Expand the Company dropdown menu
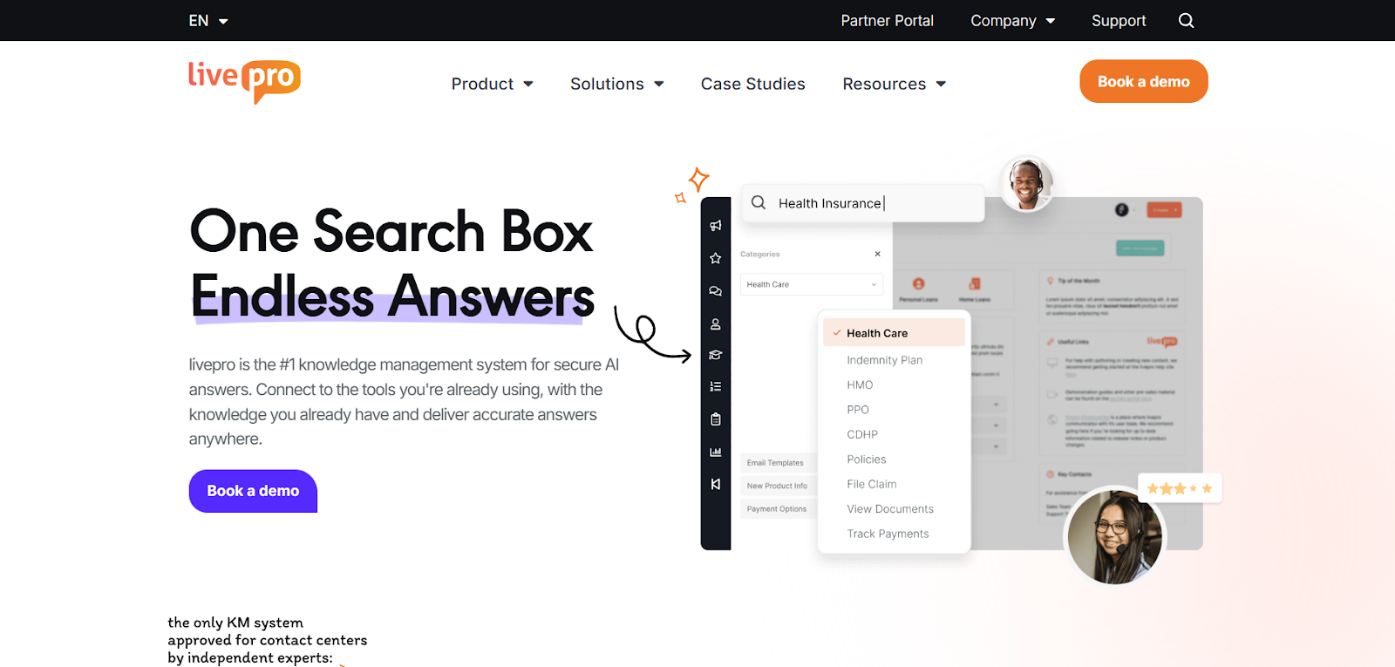This screenshot has height=667, width=1395. [1013, 20]
